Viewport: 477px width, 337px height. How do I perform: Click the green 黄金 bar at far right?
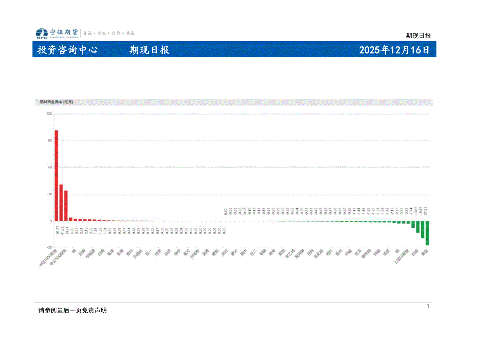point(427,233)
